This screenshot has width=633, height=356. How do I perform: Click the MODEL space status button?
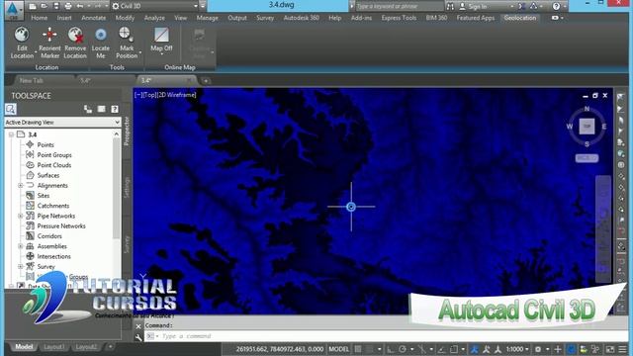338,349
